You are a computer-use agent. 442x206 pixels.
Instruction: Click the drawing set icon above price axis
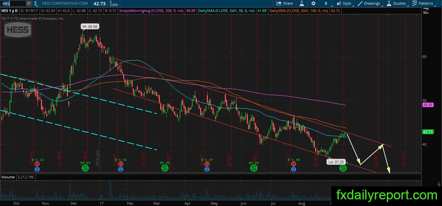click(x=426, y=11)
